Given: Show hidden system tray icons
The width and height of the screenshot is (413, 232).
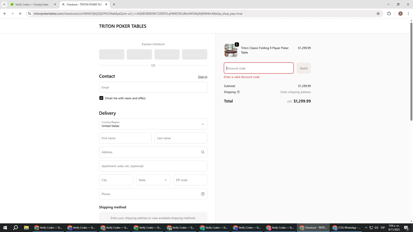Looking at the screenshot, I should 366,228.
